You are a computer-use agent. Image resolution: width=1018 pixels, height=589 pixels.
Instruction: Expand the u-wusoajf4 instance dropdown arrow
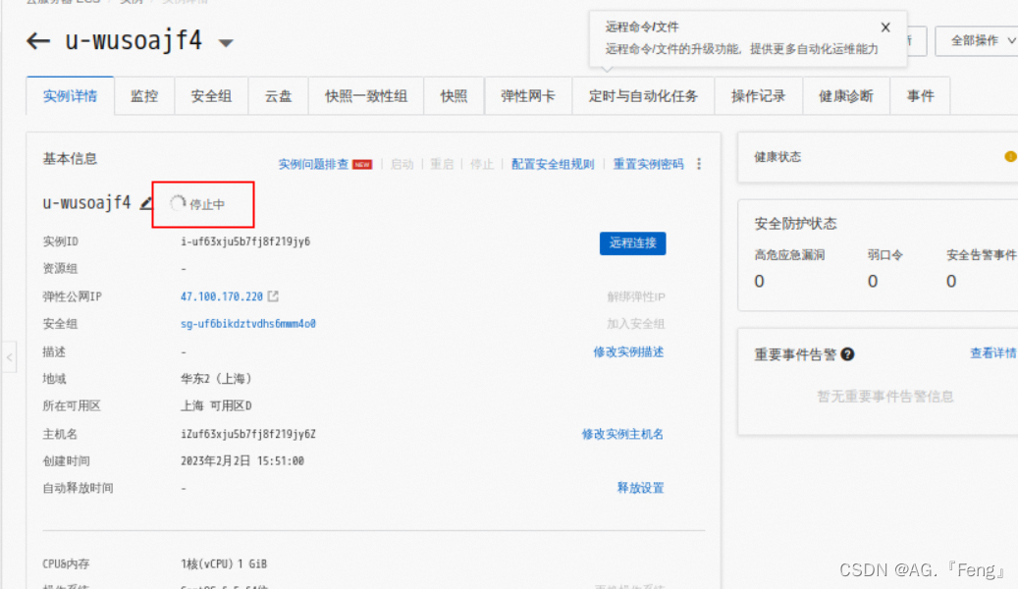point(225,43)
